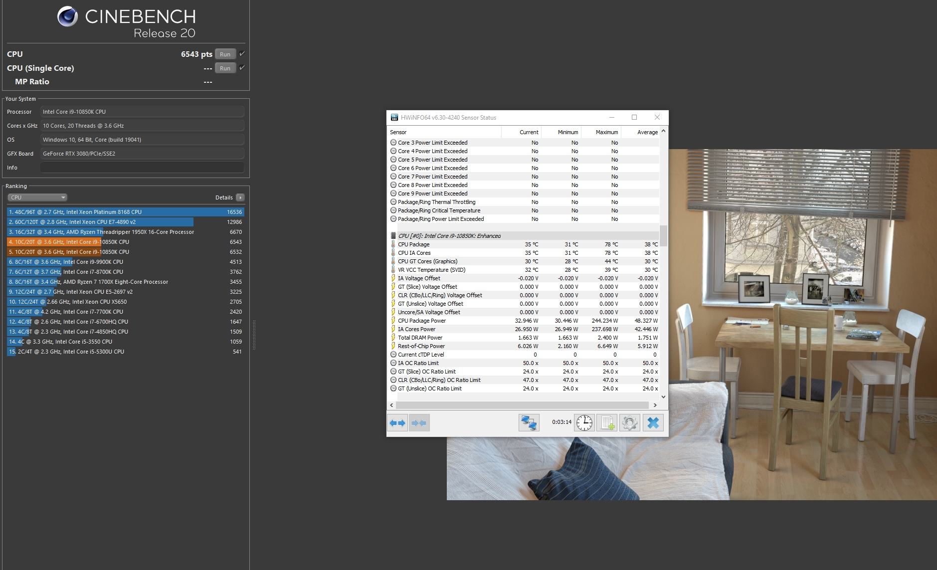Click the Average column header
The image size is (937, 570).
pyautogui.click(x=640, y=132)
